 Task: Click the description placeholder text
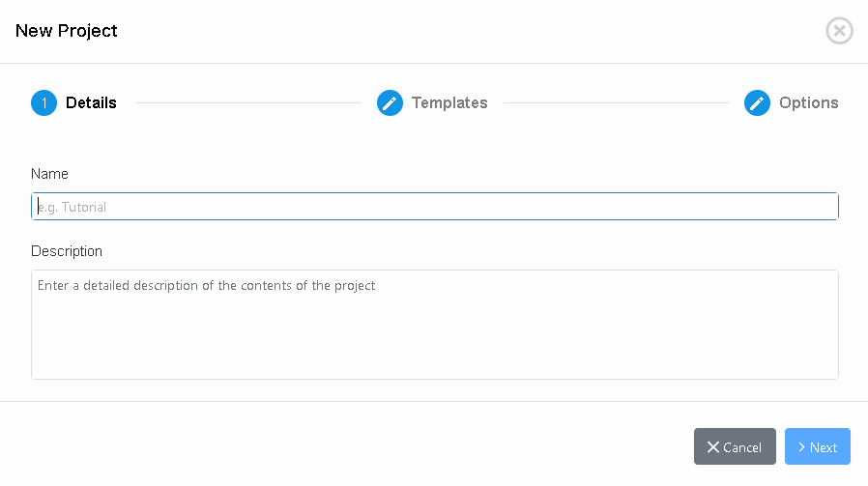(206, 286)
